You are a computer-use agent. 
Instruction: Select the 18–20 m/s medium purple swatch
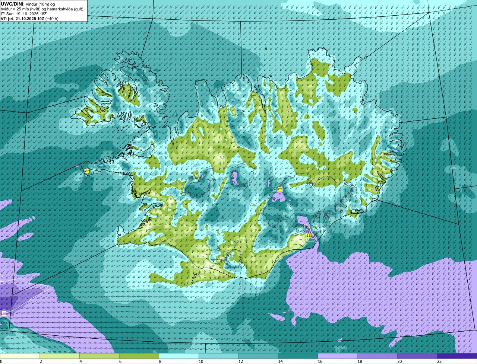378,356
